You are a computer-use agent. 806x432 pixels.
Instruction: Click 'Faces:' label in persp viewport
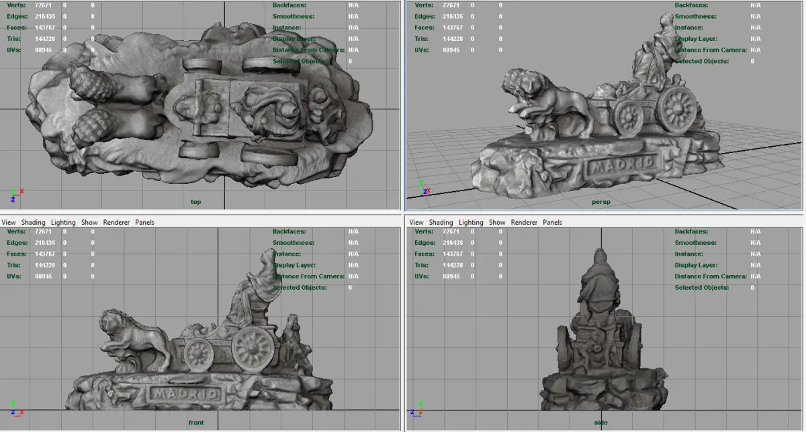pyautogui.click(x=425, y=28)
